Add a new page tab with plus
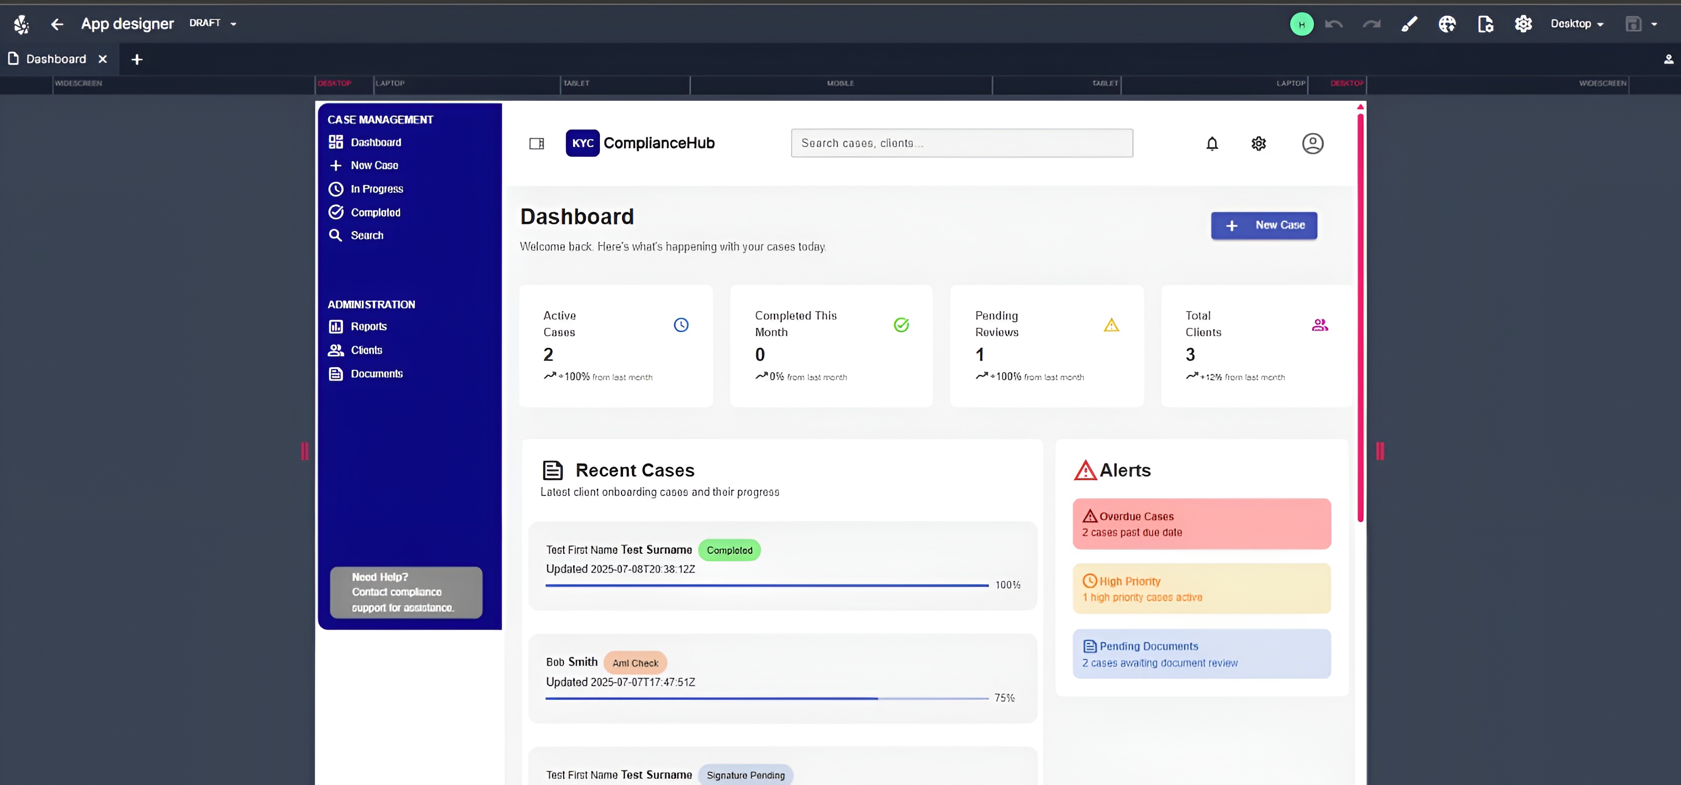This screenshot has width=1681, height=785. tap(137, 59)
